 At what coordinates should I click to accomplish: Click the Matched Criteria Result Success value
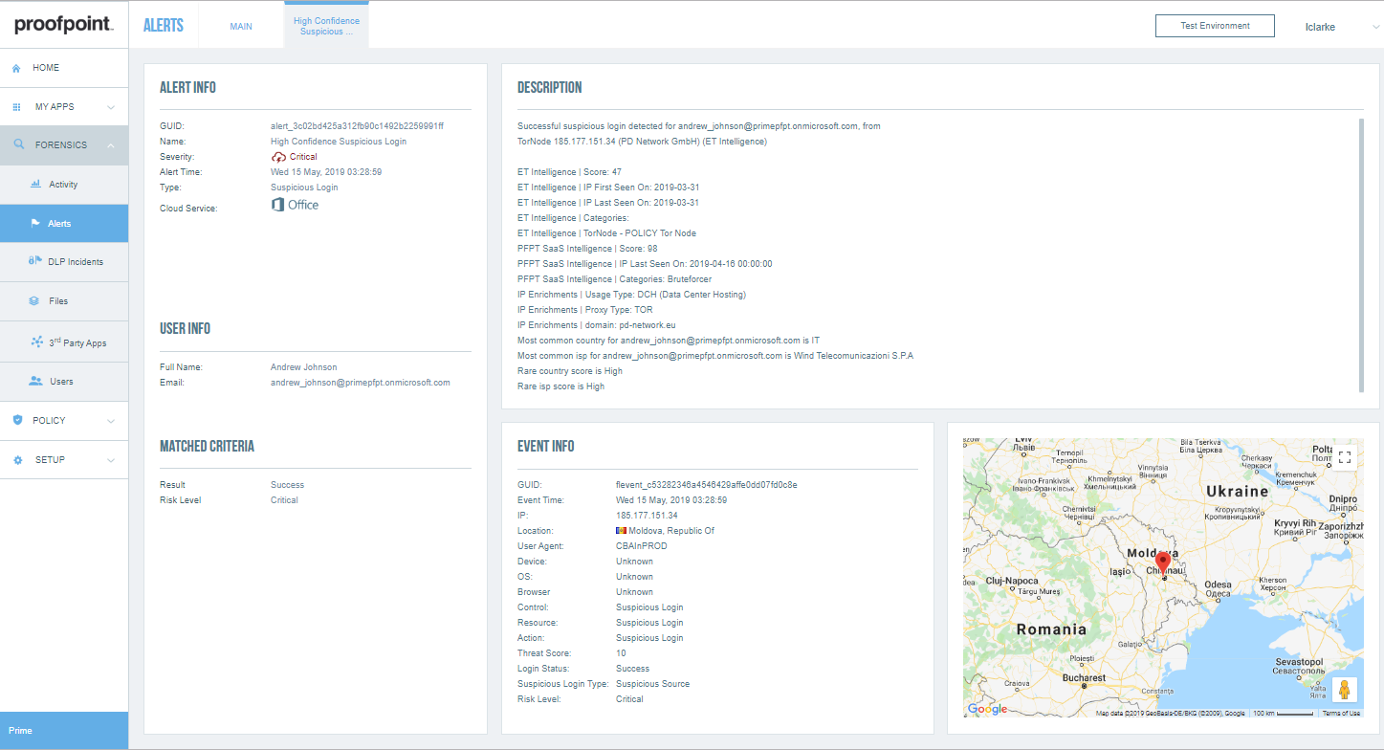[287, 485]
